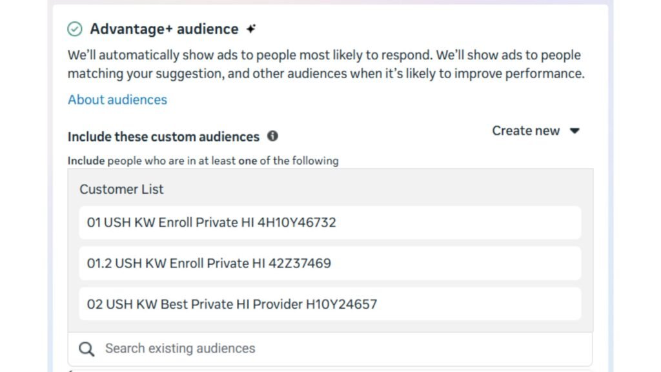The image size is (661, 372).
Task: Click the green checkmark icon beside Advantage+ audience
Action: [76, 28]
